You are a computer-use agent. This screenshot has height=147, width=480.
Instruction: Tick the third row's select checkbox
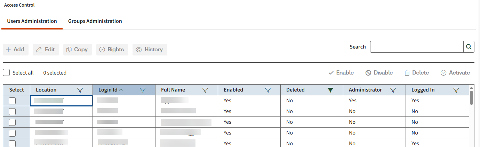click(12, 122)
